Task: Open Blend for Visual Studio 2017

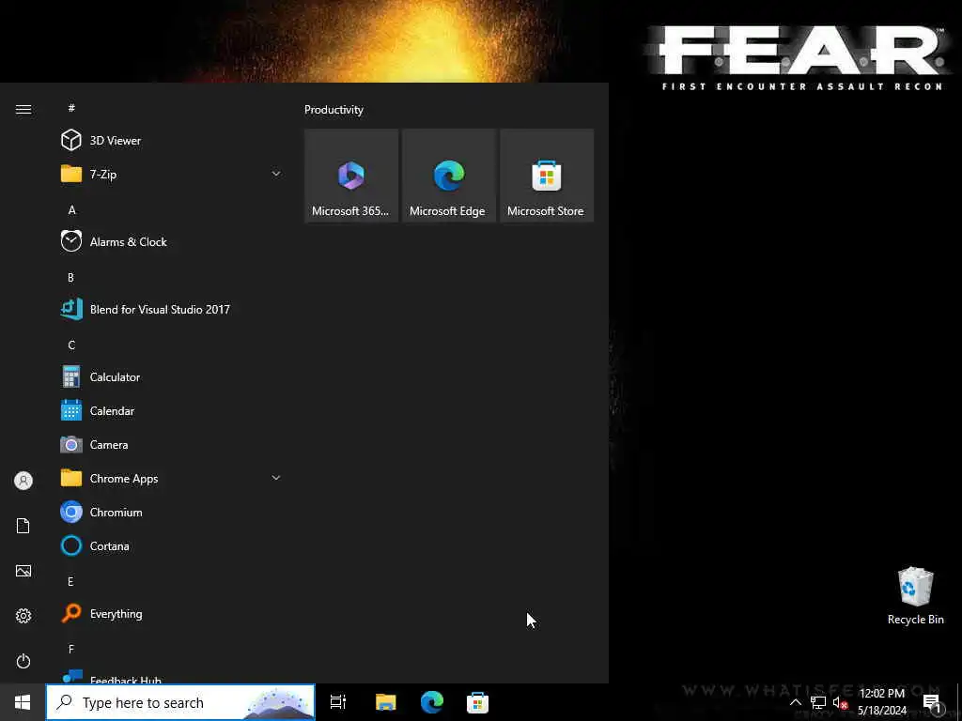Action: (x=171, y=309)
